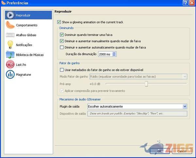Click the Pré-amp slider handle
196x158 pixels.
tap(146, 84)
